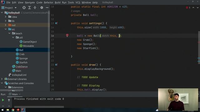Screen dimensions: 200x112
Task: Open the Build menu
Action: (57, 2)
